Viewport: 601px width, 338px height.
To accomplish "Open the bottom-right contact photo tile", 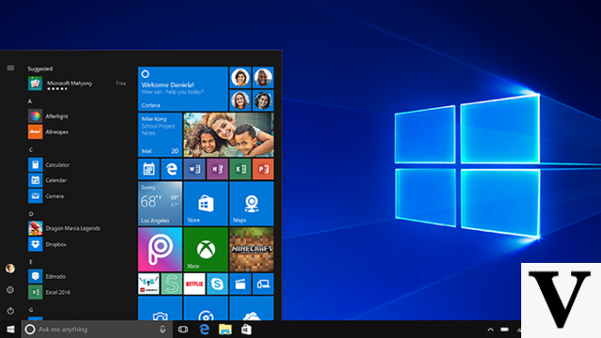I will (x=263, y=100).
